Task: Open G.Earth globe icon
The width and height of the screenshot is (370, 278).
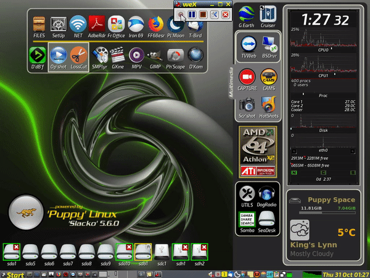Action: pos(246,14)
